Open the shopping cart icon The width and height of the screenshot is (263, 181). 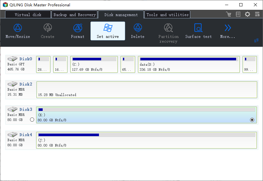[229, 14]
